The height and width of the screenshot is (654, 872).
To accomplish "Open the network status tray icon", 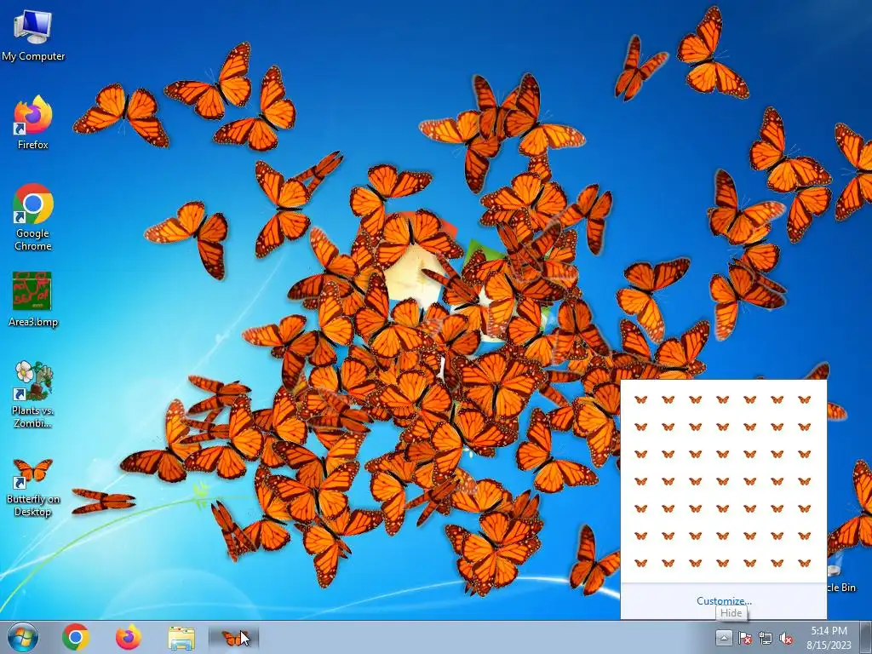I will 766,638.
